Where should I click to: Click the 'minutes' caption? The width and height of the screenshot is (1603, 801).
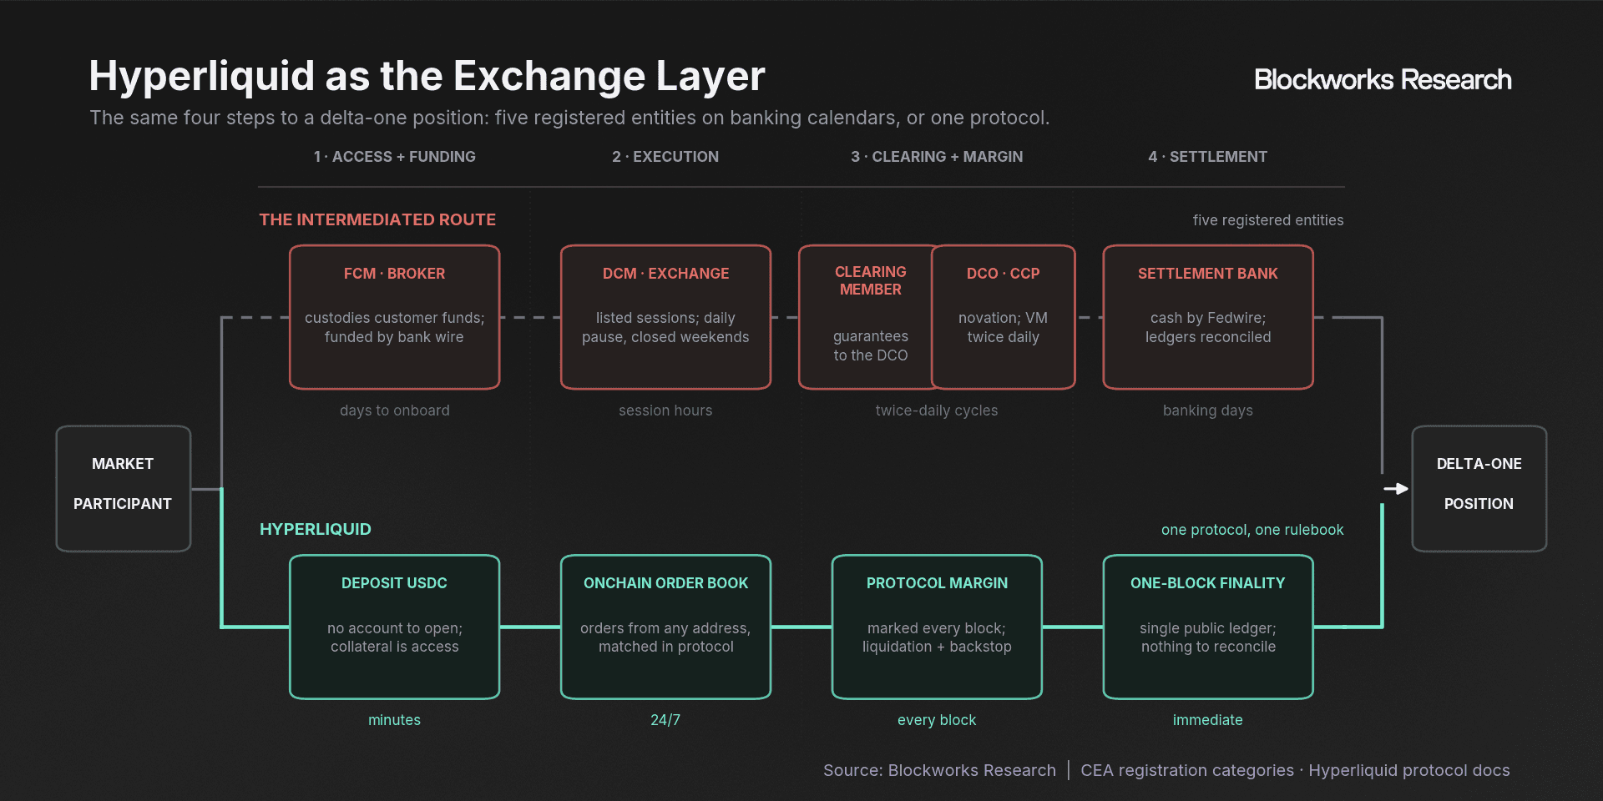click(x=394, y=720)
